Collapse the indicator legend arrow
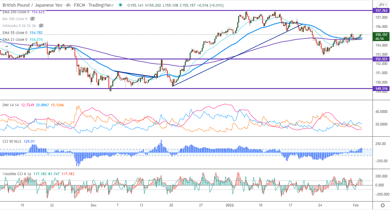390x210 pixels. [7, 46]
